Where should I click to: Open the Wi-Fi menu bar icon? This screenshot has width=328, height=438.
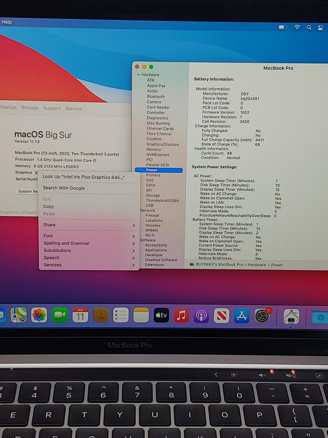pos(297,27)
